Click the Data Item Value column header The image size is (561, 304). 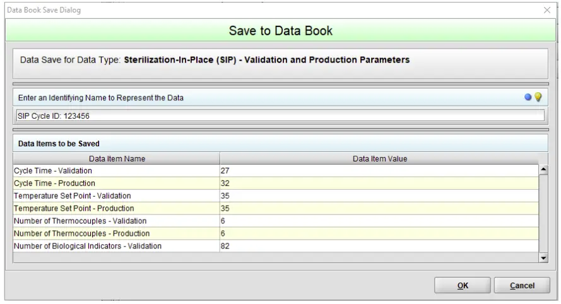pos(380,159)
